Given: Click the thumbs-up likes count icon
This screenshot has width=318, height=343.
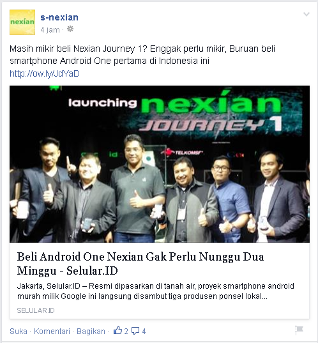Looking at the screenshot, I should (117, 330).
